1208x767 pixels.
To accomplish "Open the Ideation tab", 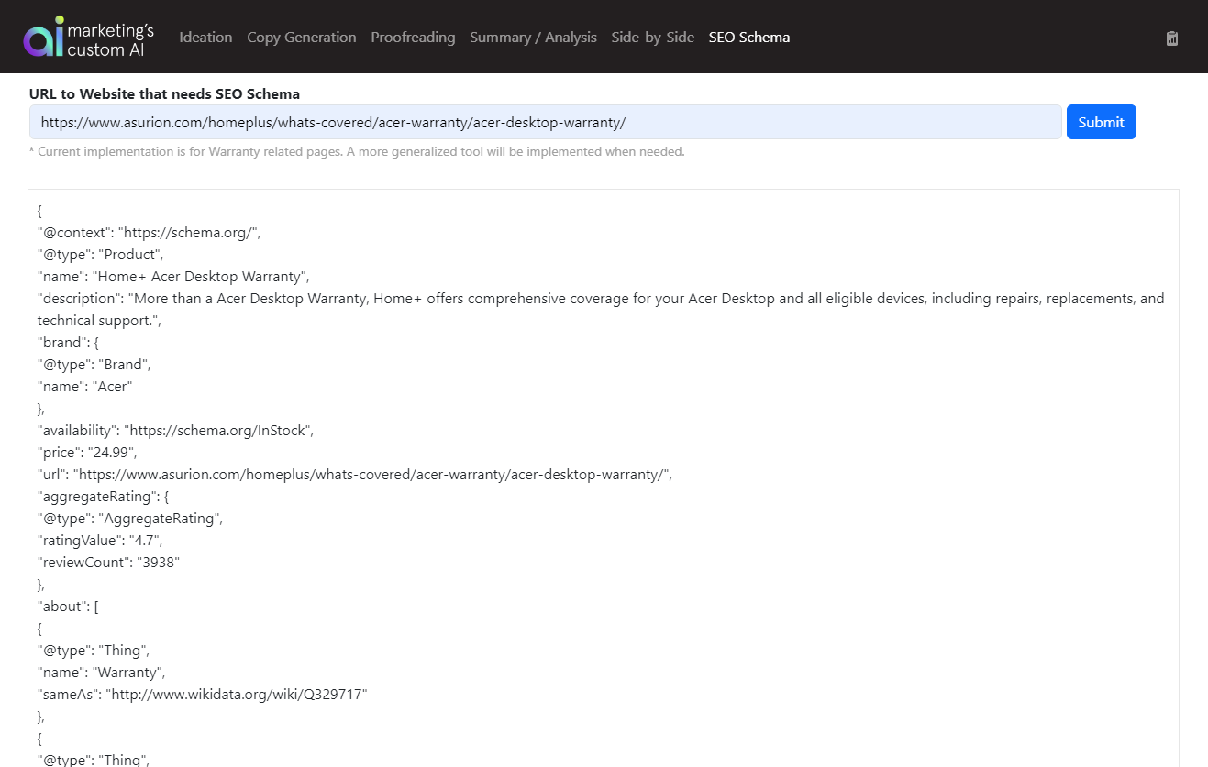I will [205, 38].
